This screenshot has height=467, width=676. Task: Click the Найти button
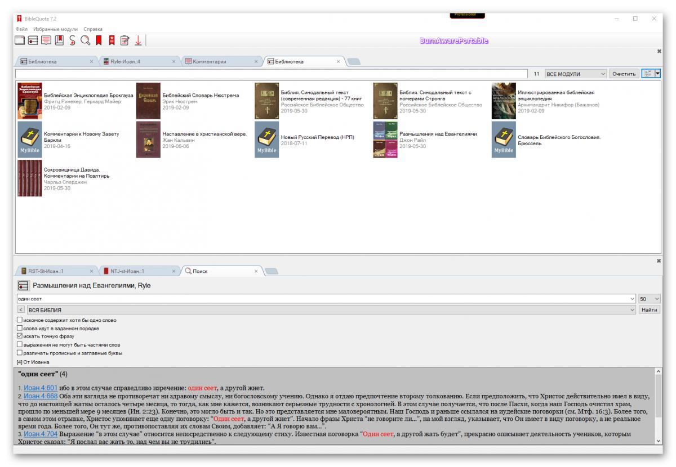[x=650, y=310]
